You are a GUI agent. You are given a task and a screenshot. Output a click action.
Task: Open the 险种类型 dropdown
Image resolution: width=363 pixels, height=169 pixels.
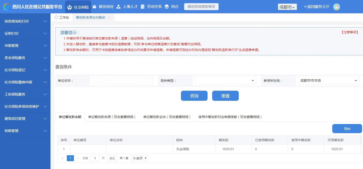click(226, 81)
